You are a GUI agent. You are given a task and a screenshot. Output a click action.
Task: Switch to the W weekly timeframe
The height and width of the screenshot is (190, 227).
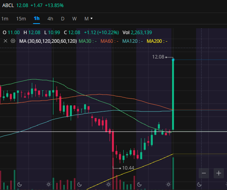pyautogui.click(x=74, y=19)
